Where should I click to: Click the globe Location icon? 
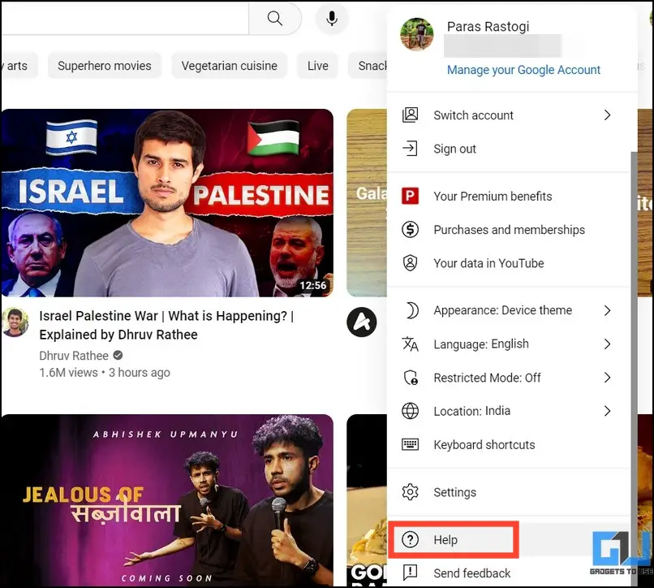(410, 411)
